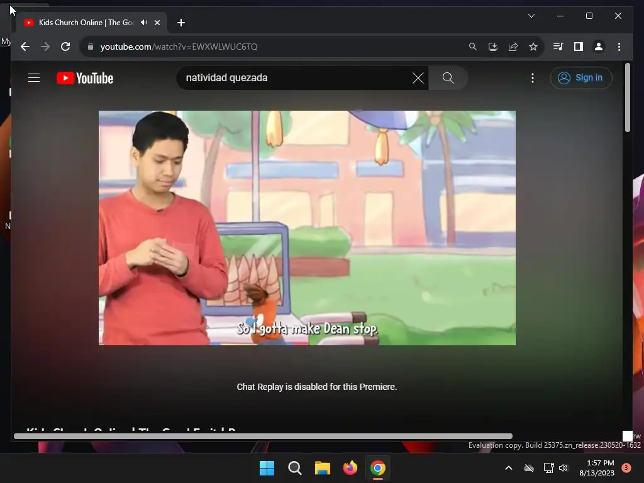Toggle Chrome side panel
644x483 pixels.
click(579, 47)
